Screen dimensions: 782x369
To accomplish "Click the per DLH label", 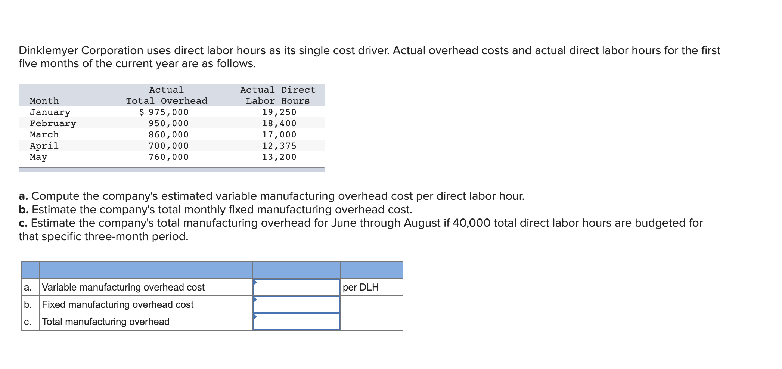I will click(360, 287).
